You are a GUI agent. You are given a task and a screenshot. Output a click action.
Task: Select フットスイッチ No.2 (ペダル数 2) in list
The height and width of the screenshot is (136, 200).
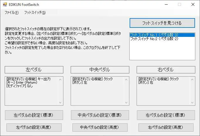point(162,39)
